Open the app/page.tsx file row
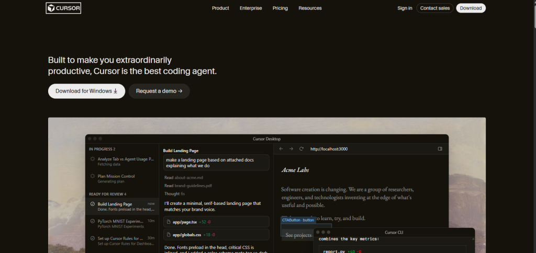This screenshot has width=536, height=253. coord(216,222)
